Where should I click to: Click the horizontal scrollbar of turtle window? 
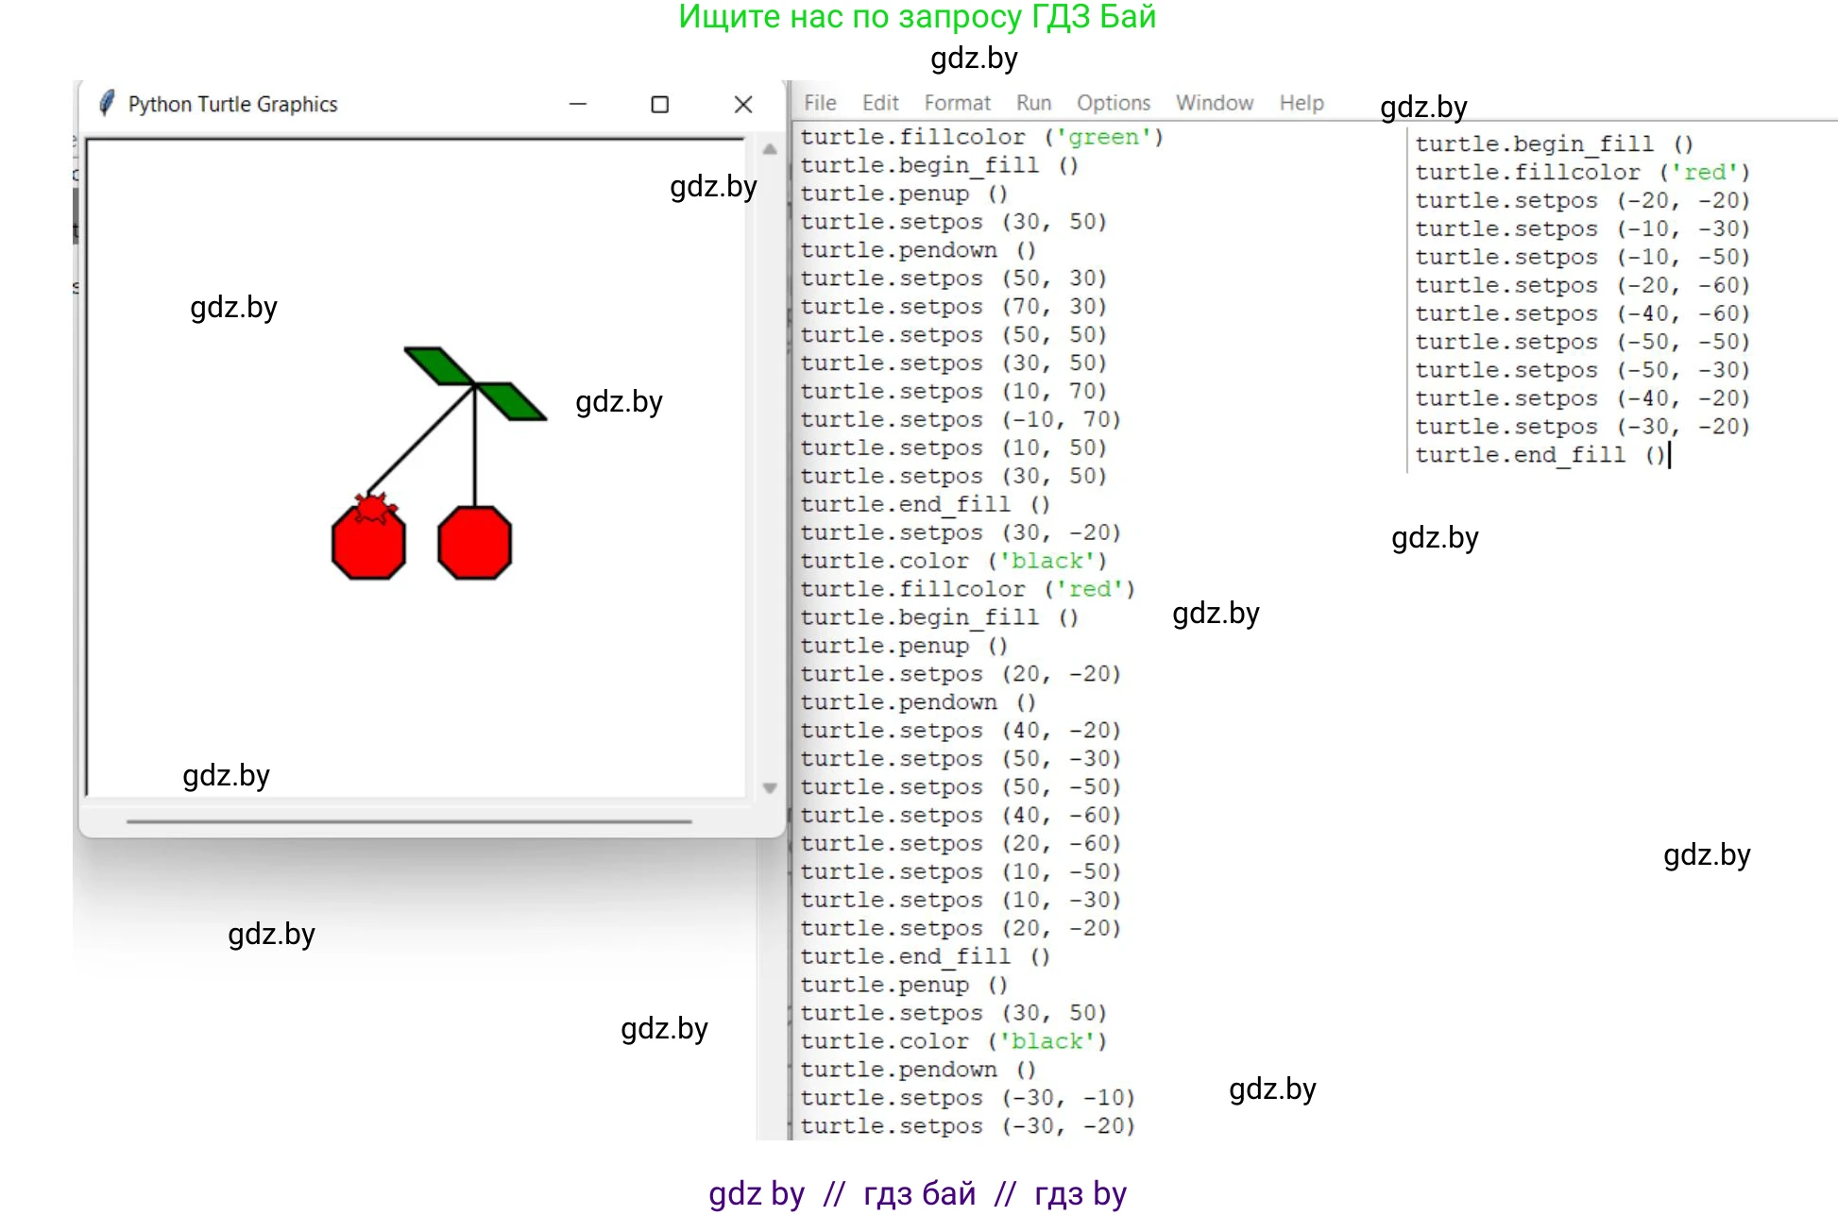coord(408,821)
